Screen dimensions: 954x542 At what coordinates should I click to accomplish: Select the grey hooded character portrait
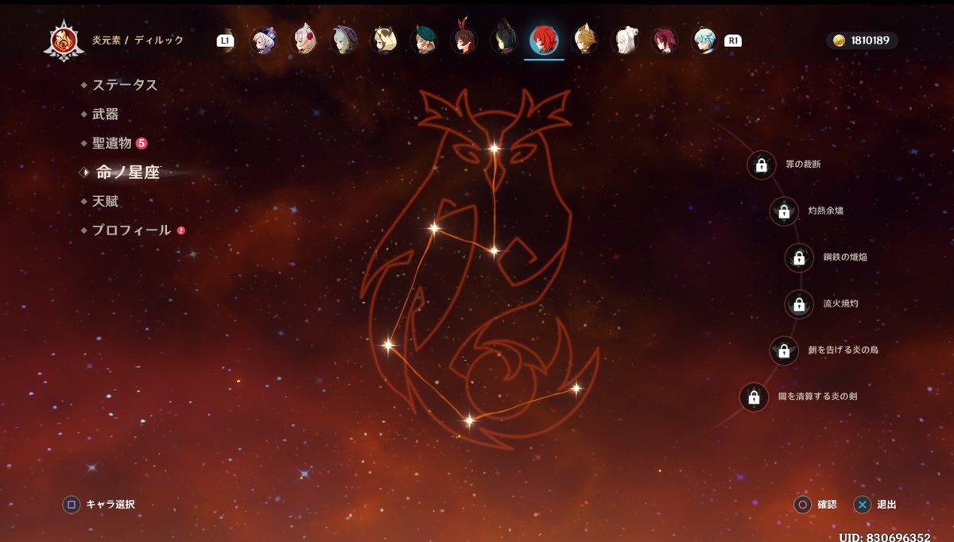[x=343, y=40]
